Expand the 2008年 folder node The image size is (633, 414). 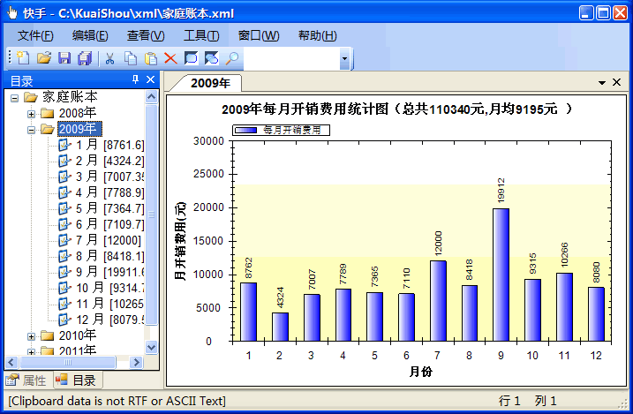32,113
